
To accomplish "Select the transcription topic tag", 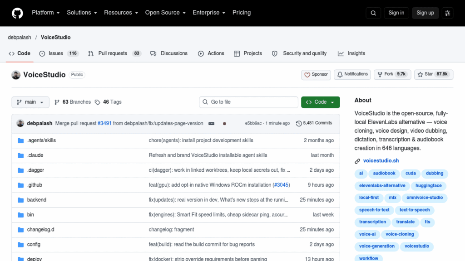I will pos(372,222).
